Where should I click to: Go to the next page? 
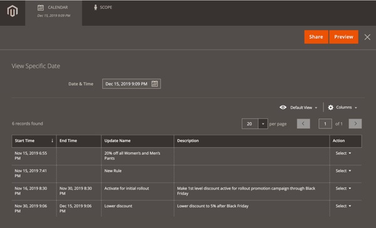click(x=355, y=124)
